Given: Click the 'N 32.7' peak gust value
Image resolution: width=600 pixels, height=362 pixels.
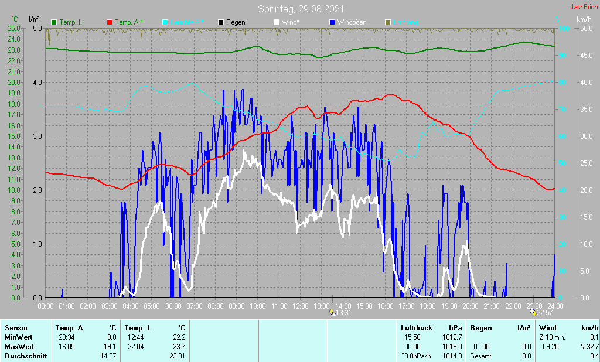Looking at the screenshot, I should (589, 347).
